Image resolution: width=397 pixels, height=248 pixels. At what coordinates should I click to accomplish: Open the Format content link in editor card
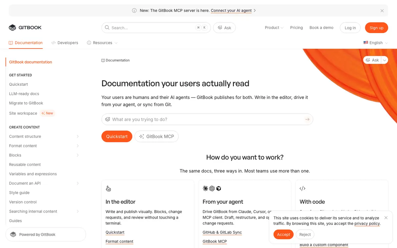point(119,241)
